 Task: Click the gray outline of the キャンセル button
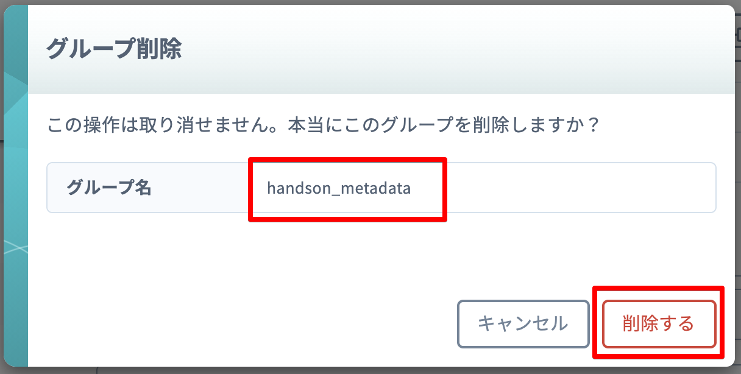[x=523, y=302]
